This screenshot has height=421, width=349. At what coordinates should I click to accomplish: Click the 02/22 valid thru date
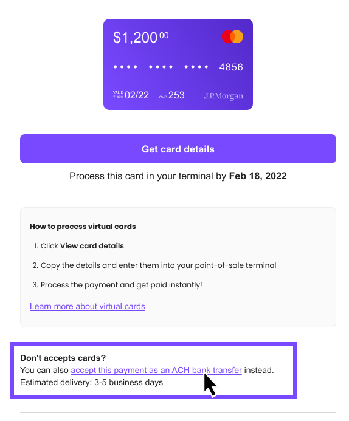coord(137,95)
